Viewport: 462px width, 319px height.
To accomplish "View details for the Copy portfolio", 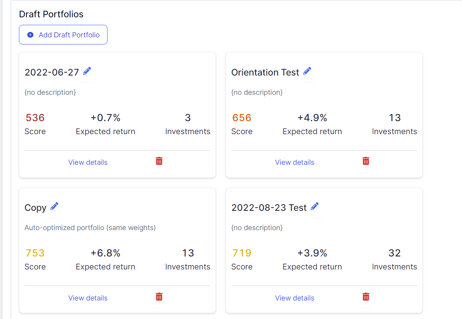I will (88, 298).
